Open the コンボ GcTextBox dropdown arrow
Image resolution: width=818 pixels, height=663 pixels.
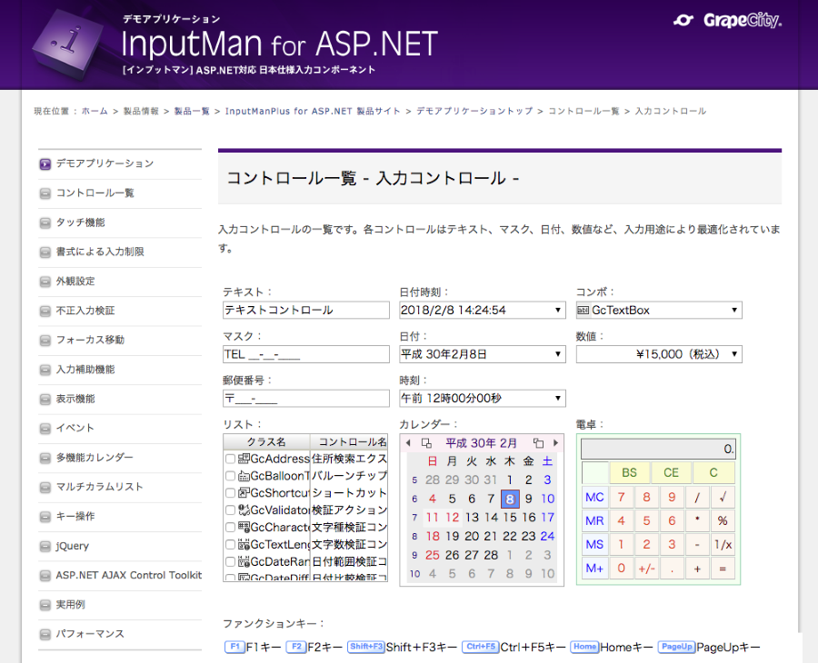(x=734, y=310)
